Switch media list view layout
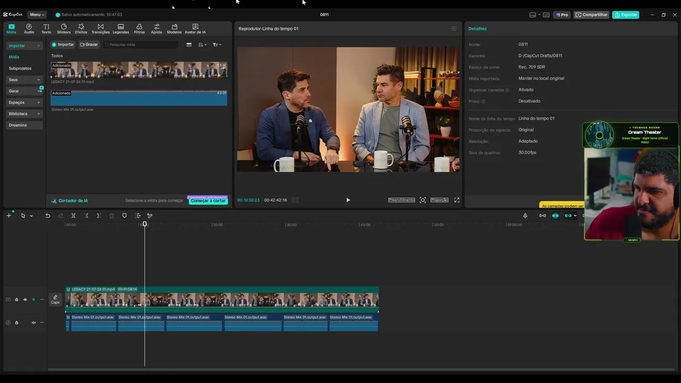 (x=189, y=45)
